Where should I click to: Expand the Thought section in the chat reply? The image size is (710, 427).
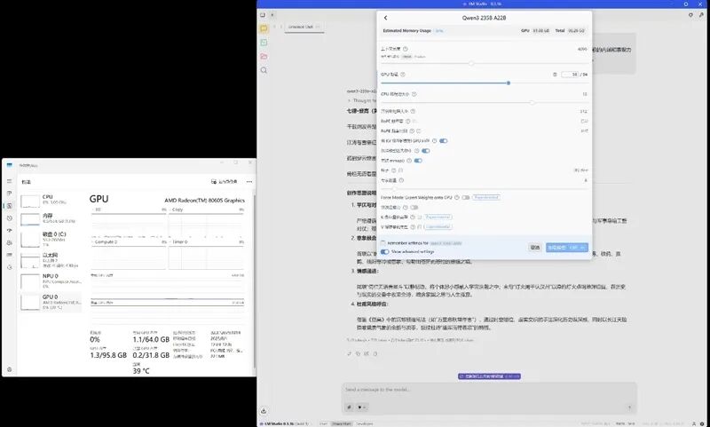(361, 100)
